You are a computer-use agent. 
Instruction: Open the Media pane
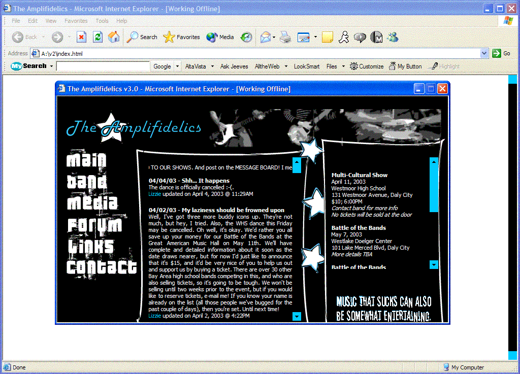pyautogui.click(x=220, y=37)
